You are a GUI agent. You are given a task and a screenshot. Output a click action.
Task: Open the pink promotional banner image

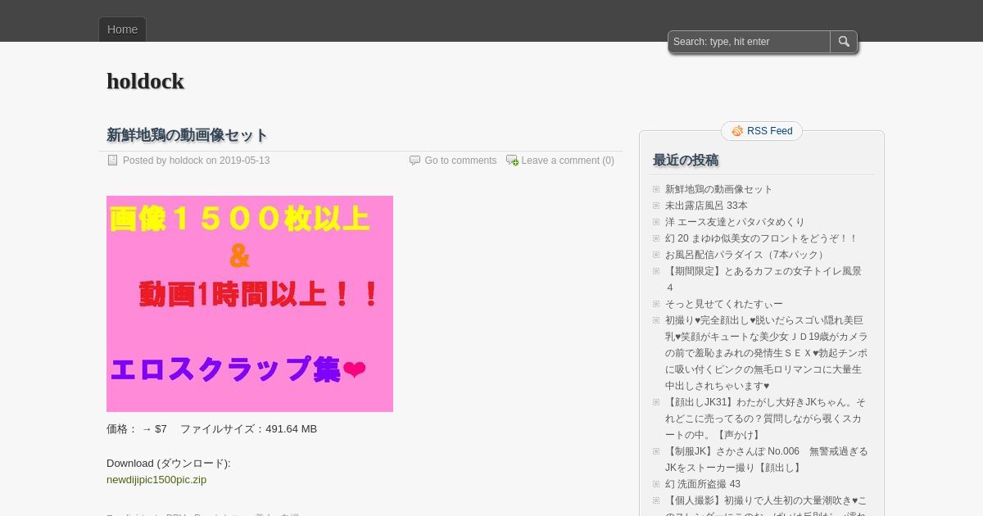250,304
